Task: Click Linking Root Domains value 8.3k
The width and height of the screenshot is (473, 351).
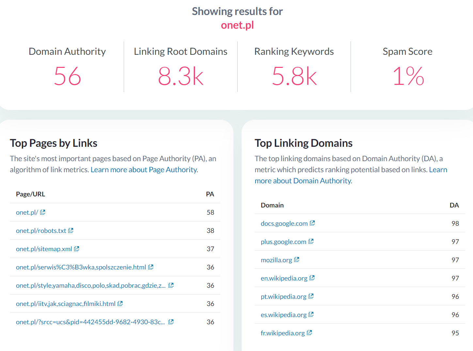Action: [181, 76]
